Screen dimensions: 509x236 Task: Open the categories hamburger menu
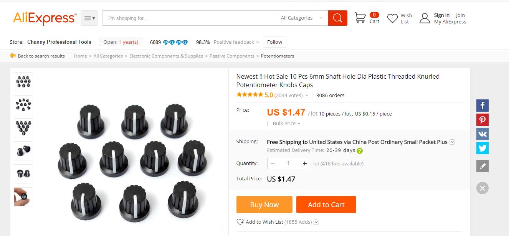(x=89, y=18)
